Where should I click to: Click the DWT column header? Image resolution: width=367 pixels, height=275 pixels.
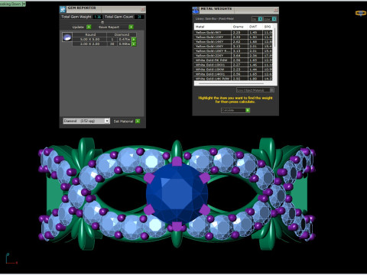[x=255, y=27]
